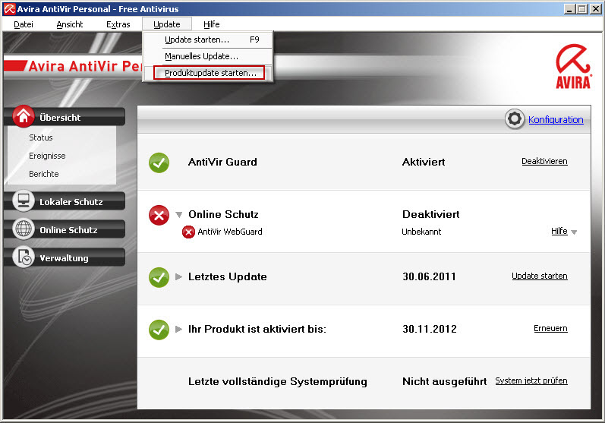Click the Avira title bar application icon
Viewport: 605px width, 423px height.
tap(9, 9)
